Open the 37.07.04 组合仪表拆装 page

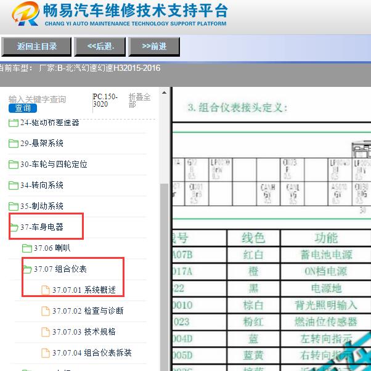pos(92,353)
